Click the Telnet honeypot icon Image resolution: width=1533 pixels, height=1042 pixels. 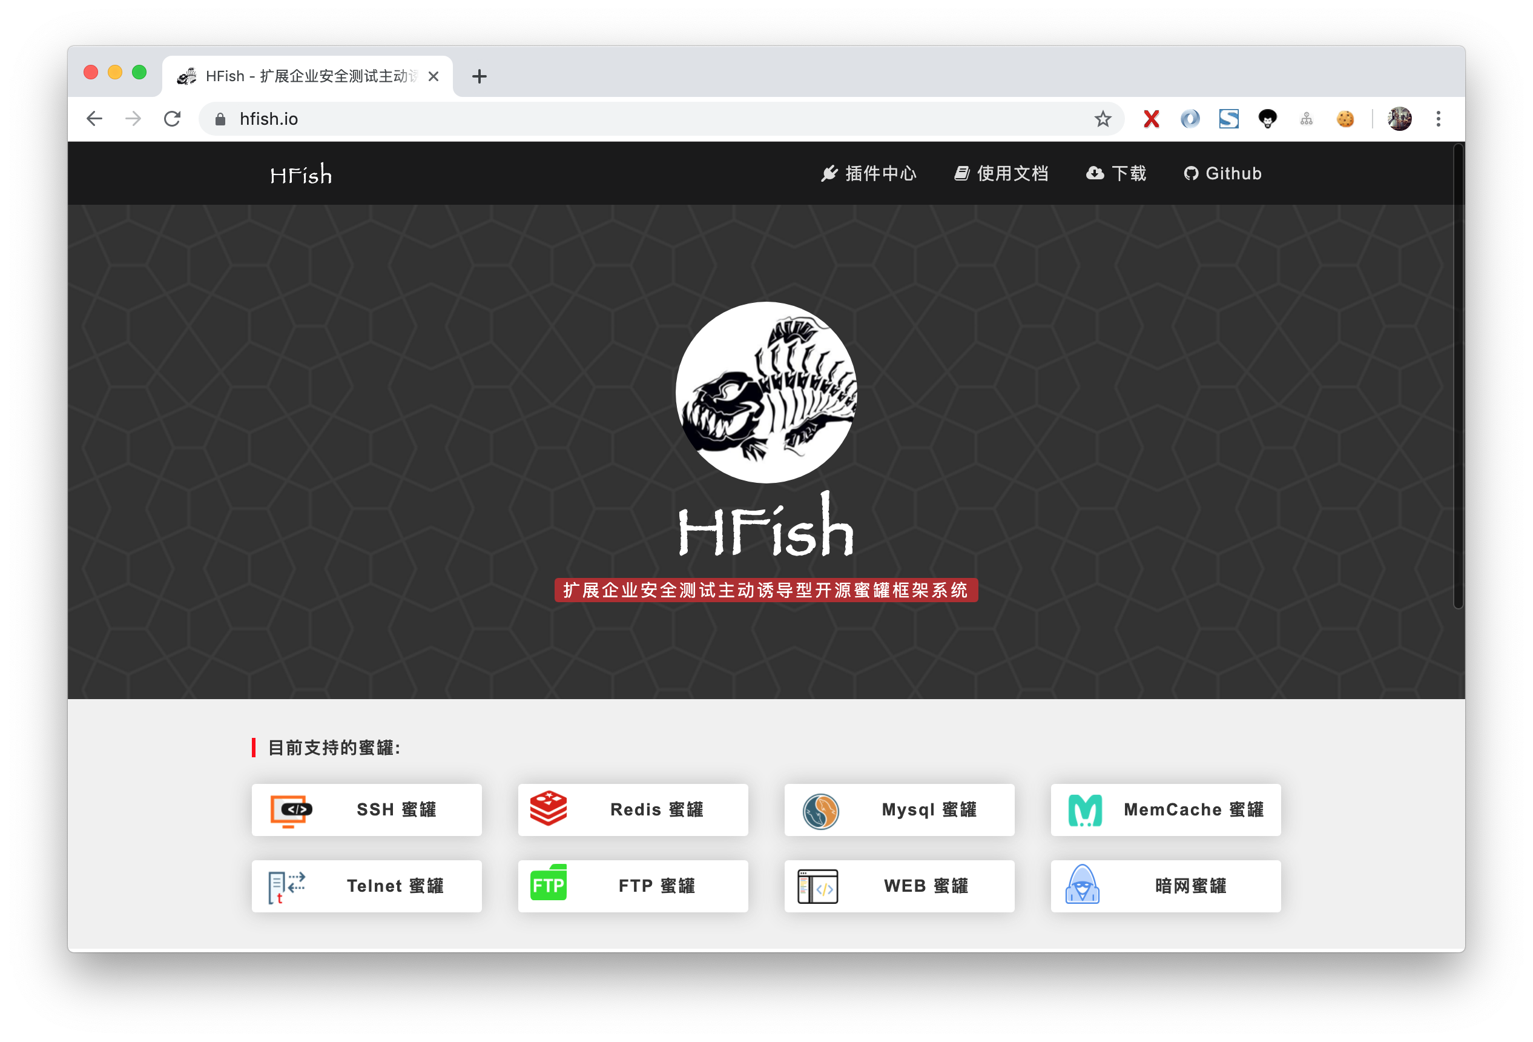[287, 886]
